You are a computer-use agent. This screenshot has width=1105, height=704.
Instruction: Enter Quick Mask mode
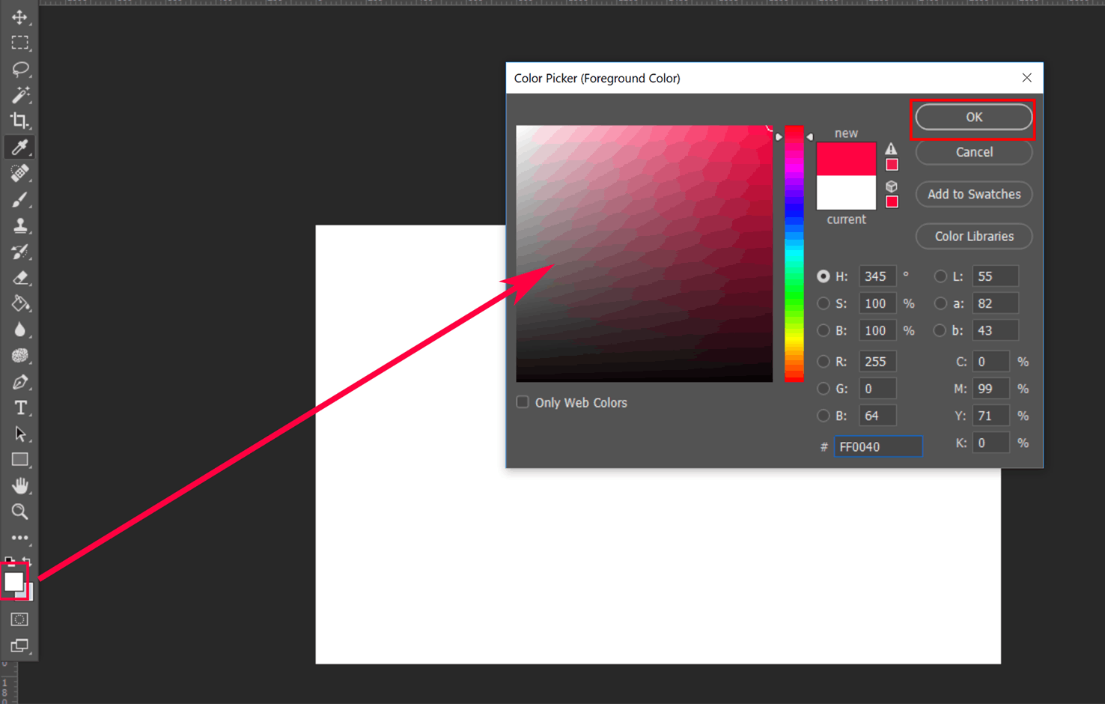19,619
